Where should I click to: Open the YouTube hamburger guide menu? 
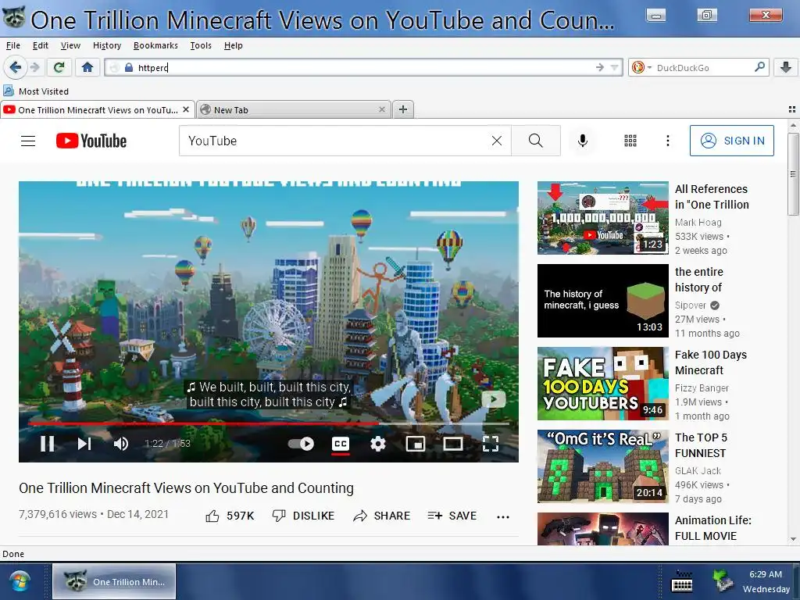[x=28, y=141]
